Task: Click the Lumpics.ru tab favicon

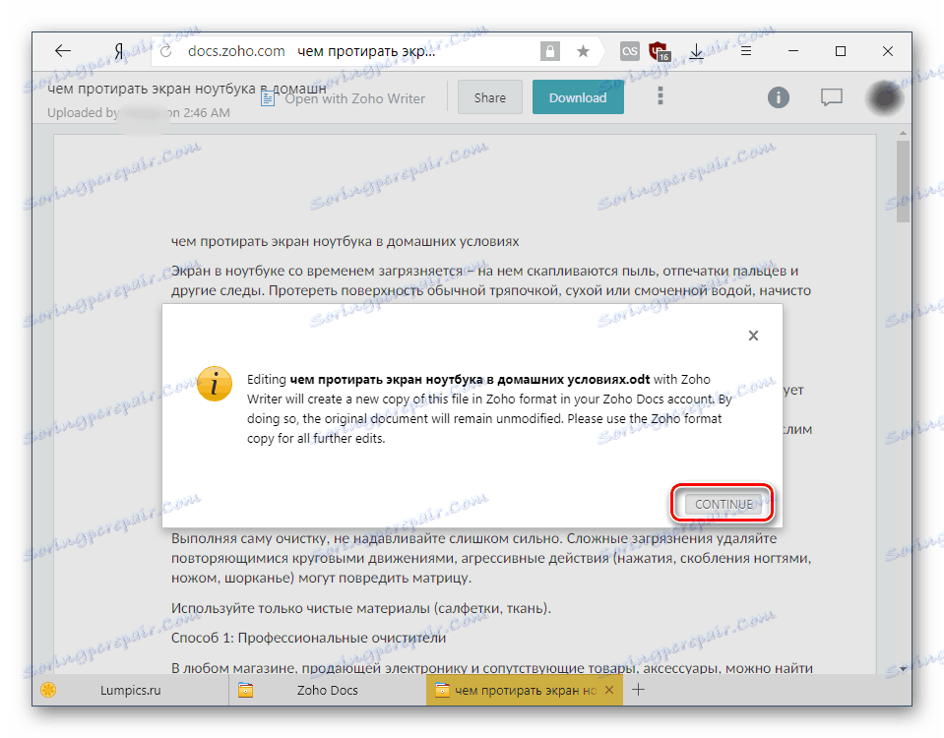Action: (48, 690)
